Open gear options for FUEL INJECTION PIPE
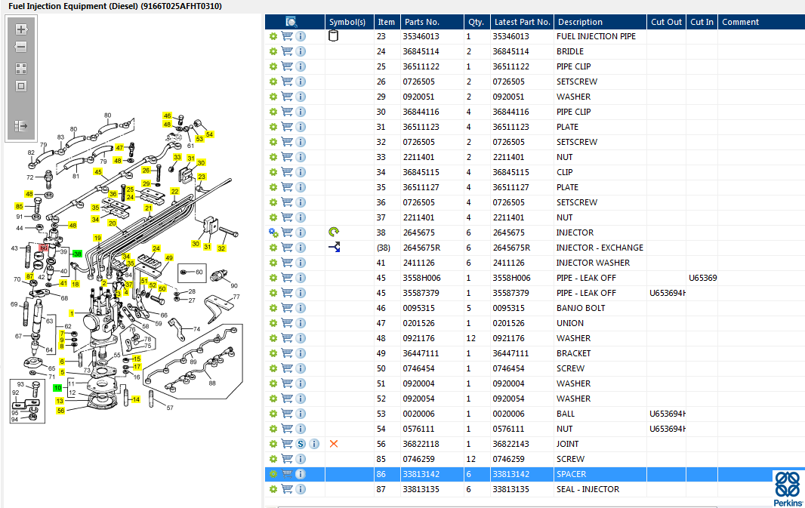The image size is (805, 508). (x=273, y=36)
